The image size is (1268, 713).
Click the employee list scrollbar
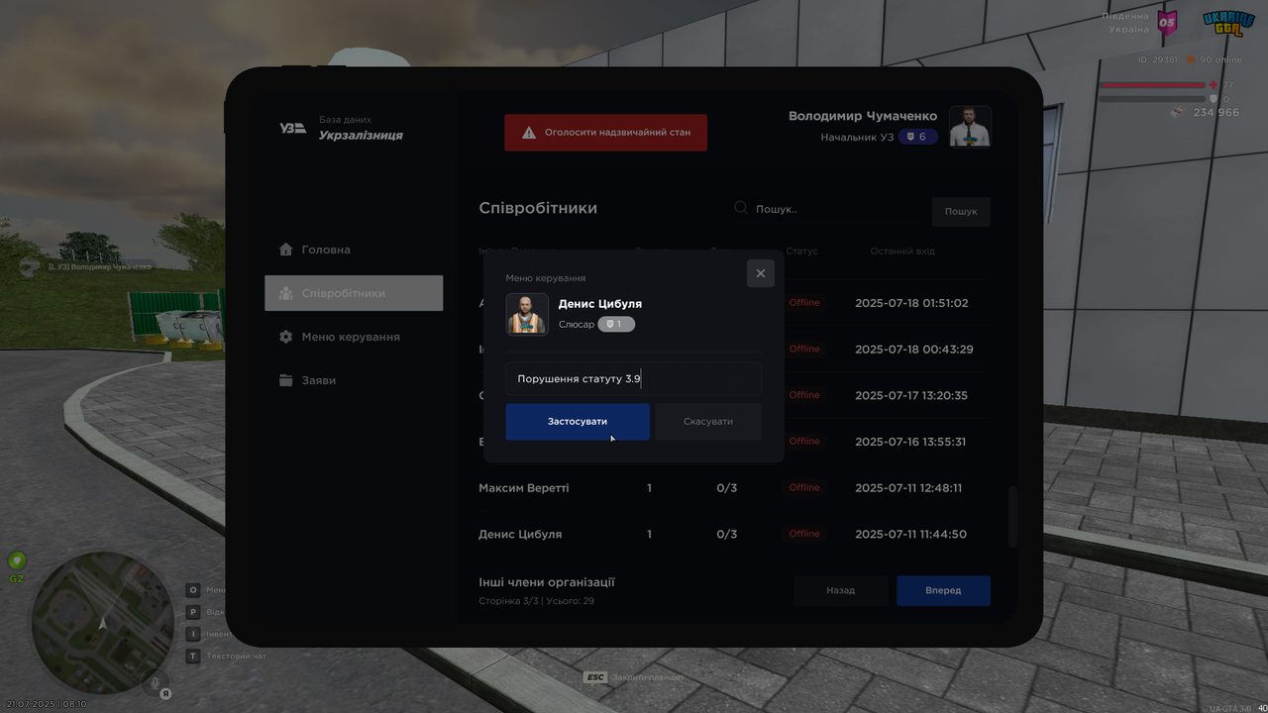[1012, 517]
